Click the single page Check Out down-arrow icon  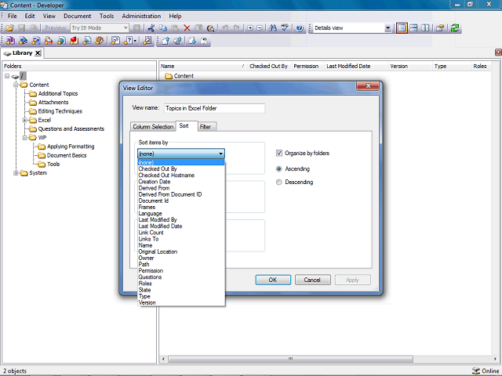click(192, 41)
